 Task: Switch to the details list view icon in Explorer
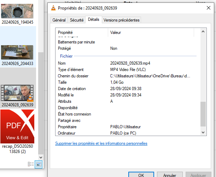pyautogui.click(x=31, y=164)
